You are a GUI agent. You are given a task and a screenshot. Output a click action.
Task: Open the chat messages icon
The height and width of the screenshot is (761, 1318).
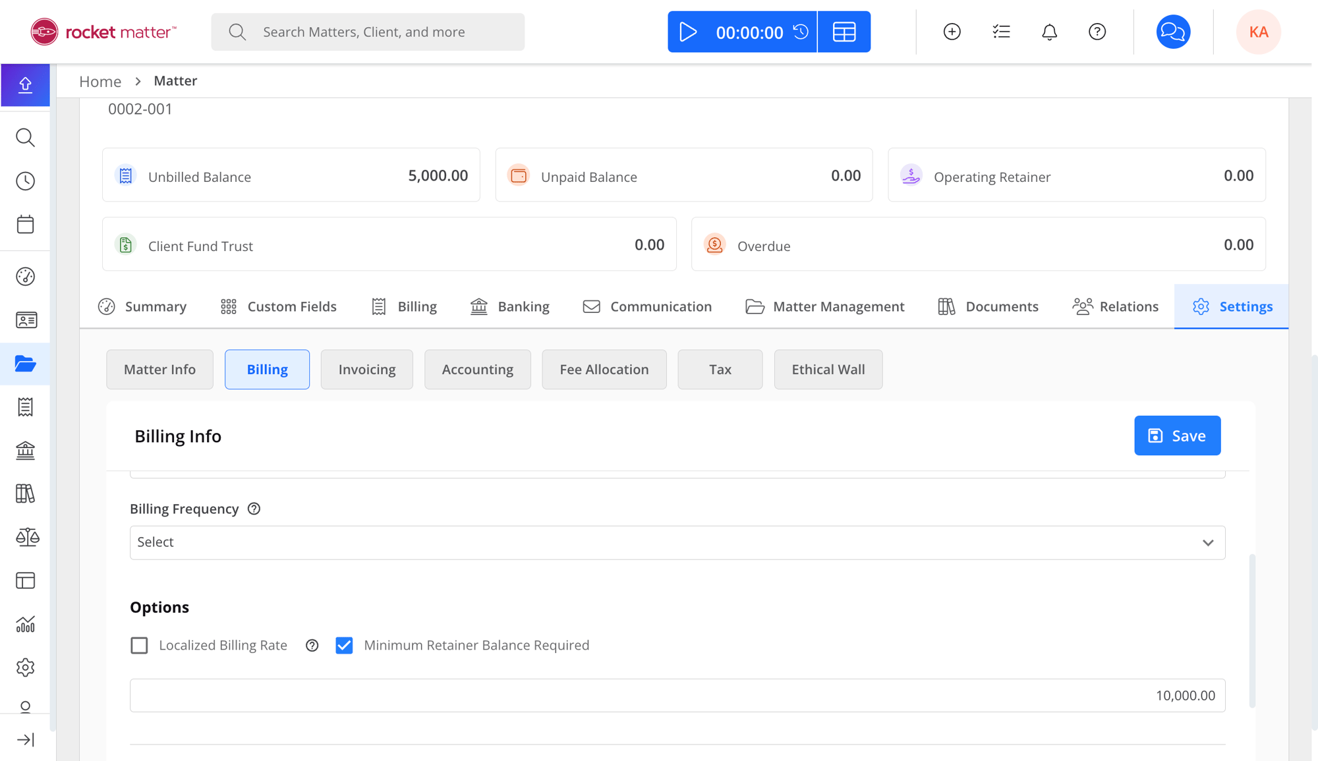(1173, 32)
